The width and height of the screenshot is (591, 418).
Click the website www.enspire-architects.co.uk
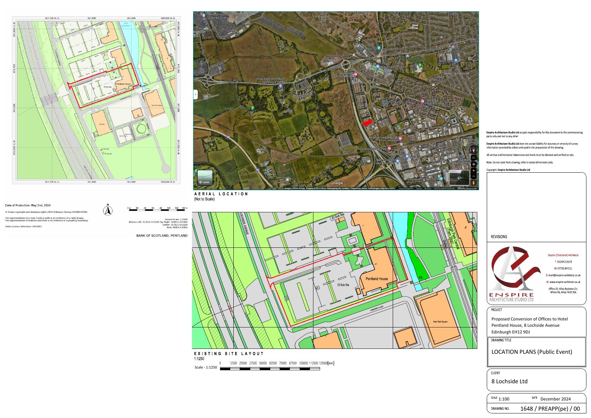563,282
